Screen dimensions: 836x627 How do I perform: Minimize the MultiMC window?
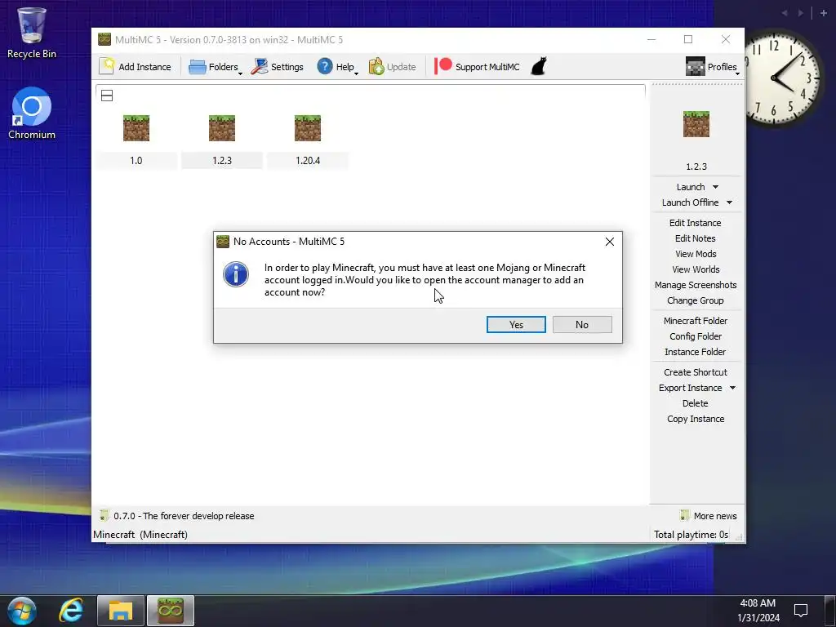point(651,39)
